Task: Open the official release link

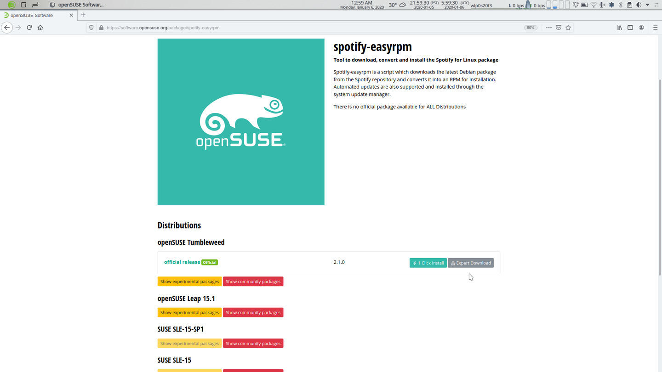Action: tap(182, 262)
